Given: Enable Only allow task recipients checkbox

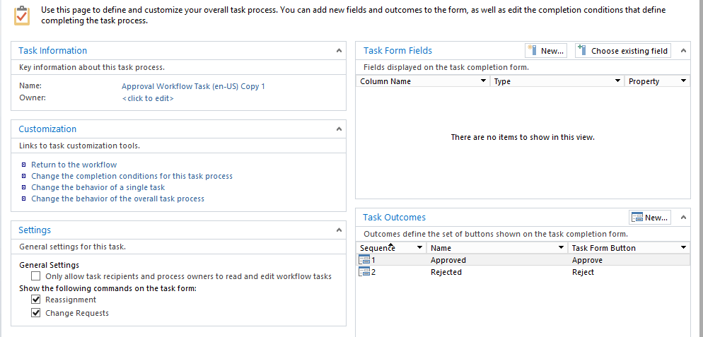Looking at the screenshot, I should 36,276.
